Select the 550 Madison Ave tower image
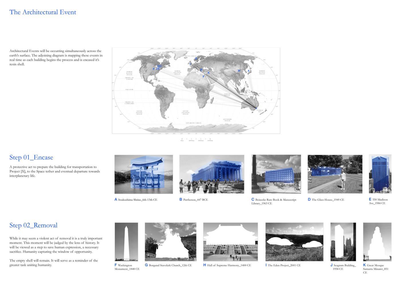 380,174
